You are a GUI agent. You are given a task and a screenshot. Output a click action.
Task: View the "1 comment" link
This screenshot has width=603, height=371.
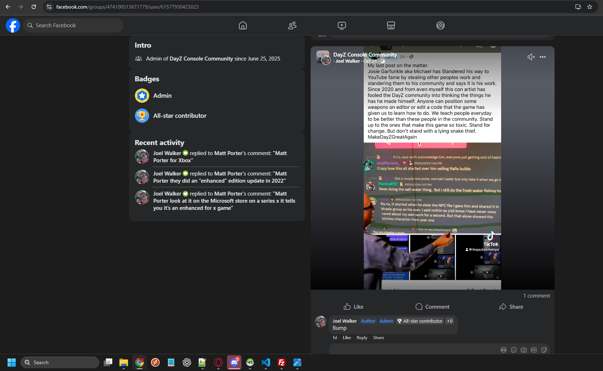click(536, 296)
